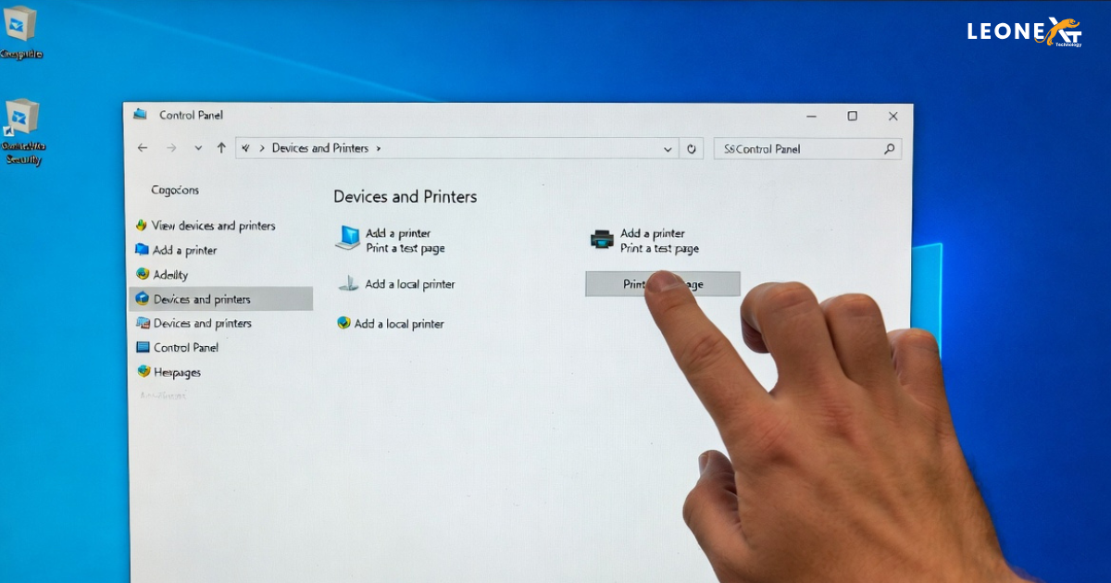The height and width of the screenshot is (583, 1111).
Task: Click the blue printer icon next to Add a printer
Action: (143, 250)
